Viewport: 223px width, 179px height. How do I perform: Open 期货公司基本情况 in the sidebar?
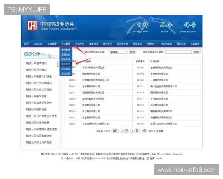tap(36, 63)
